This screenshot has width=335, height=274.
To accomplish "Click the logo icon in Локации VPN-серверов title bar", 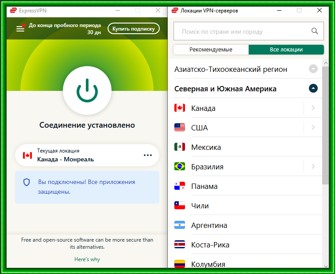I will coord(175,10).
